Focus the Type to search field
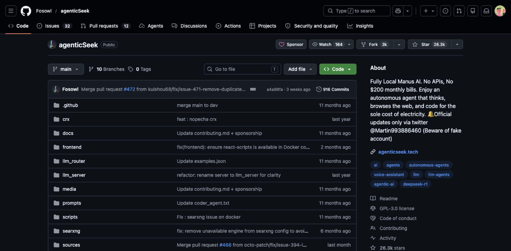511x251 pixels. tap(357, 11)
